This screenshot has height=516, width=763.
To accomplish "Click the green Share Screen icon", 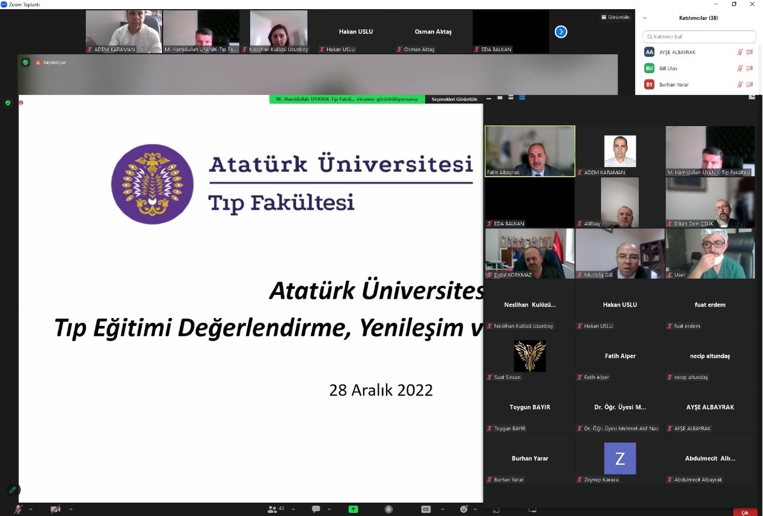I will [353, 509].
